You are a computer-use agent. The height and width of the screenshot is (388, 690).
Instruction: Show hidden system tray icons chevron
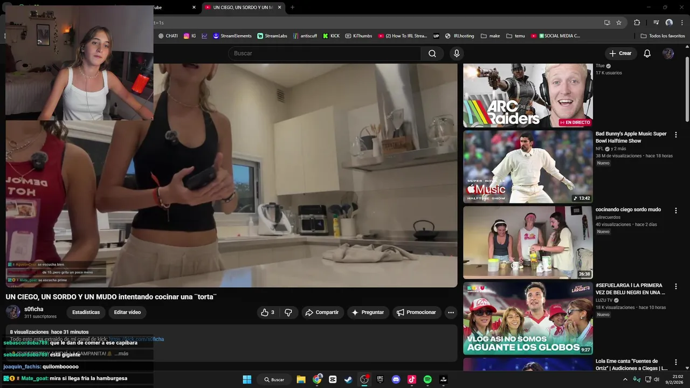click(625, 379)
